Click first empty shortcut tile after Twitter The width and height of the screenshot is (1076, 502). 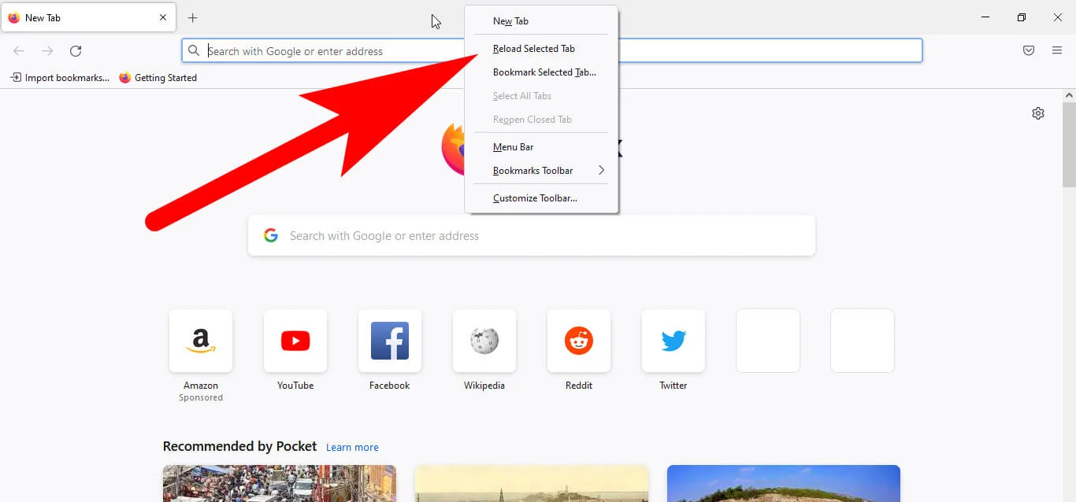(768, 341)
